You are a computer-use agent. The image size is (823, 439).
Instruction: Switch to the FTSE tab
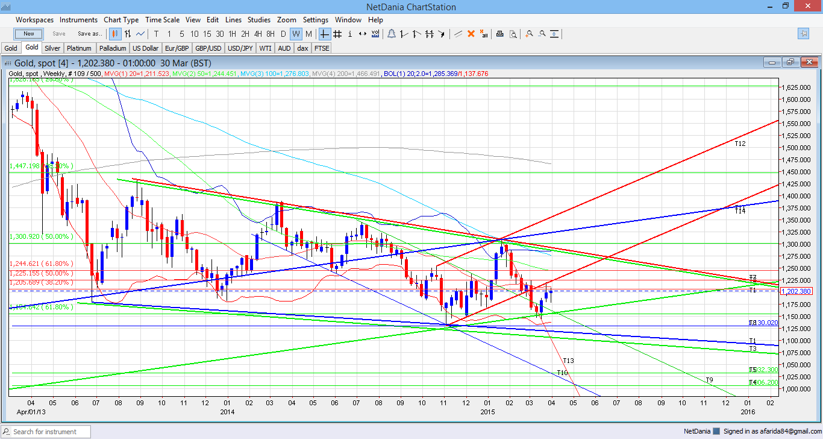[x=322, y=48]
